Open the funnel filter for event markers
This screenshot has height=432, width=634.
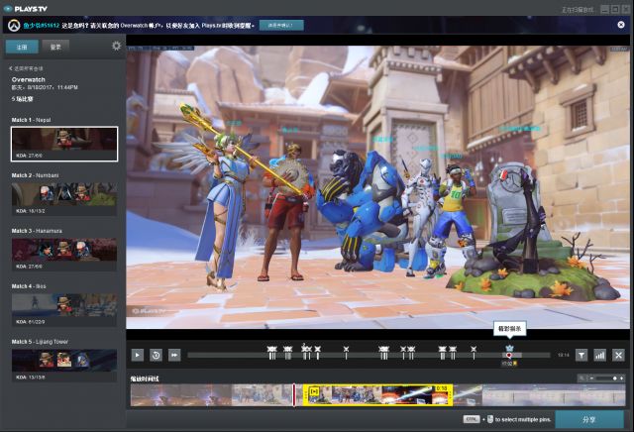(581, 355)
